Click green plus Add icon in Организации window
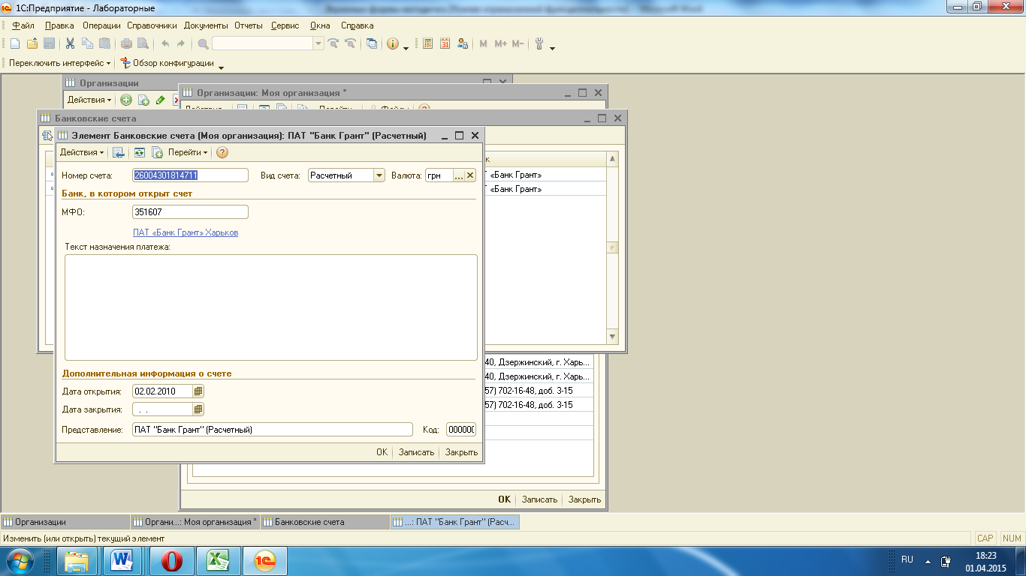 tap(126, 100)
